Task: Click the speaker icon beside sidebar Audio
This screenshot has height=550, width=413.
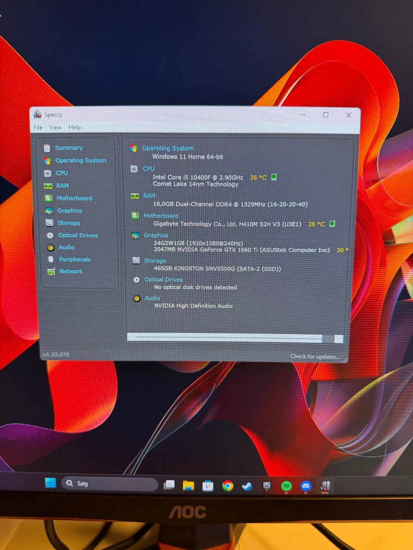Action: (50, 247)
